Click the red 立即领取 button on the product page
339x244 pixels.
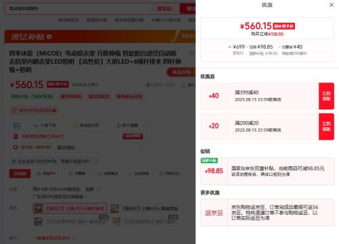[133, 136]
